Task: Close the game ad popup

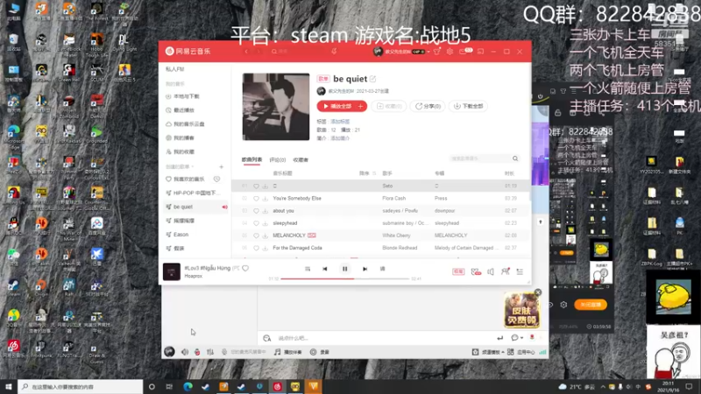Action: click(x=538, y=292)
